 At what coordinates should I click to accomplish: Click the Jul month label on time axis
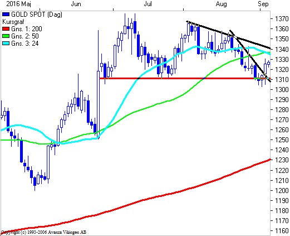pos(148,4)
